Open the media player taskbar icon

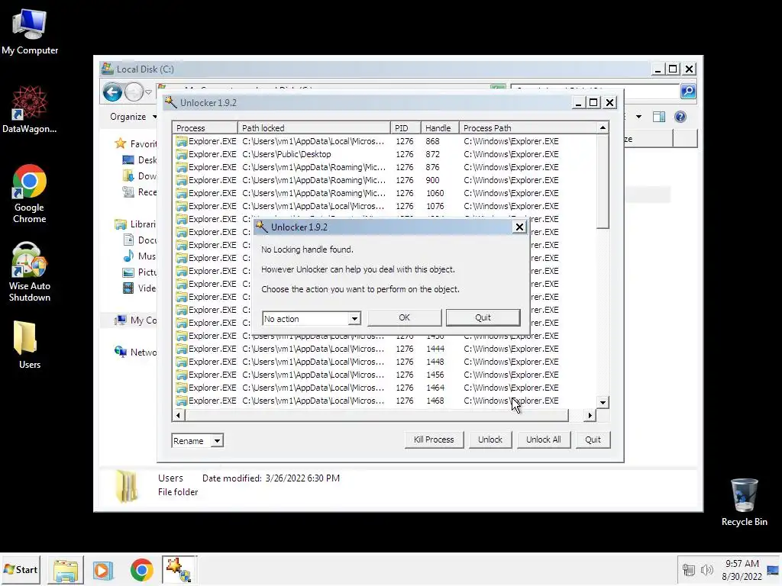103,570
